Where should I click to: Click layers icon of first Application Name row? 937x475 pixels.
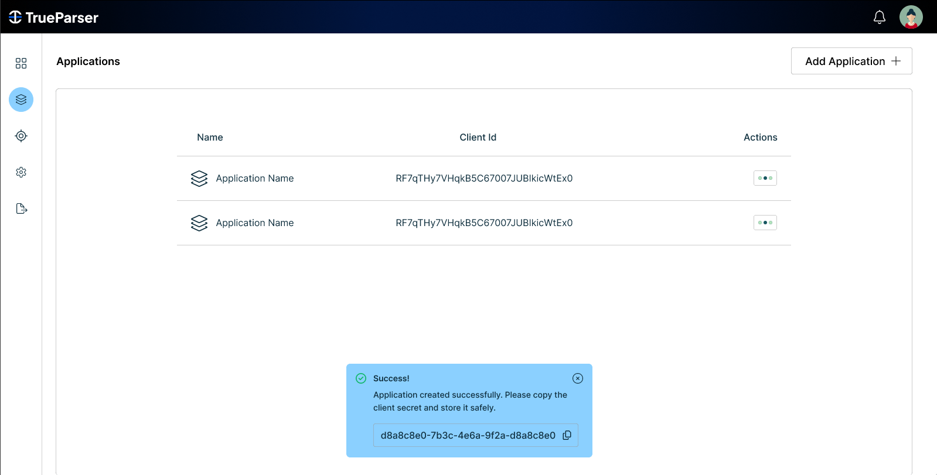point(199,178)
